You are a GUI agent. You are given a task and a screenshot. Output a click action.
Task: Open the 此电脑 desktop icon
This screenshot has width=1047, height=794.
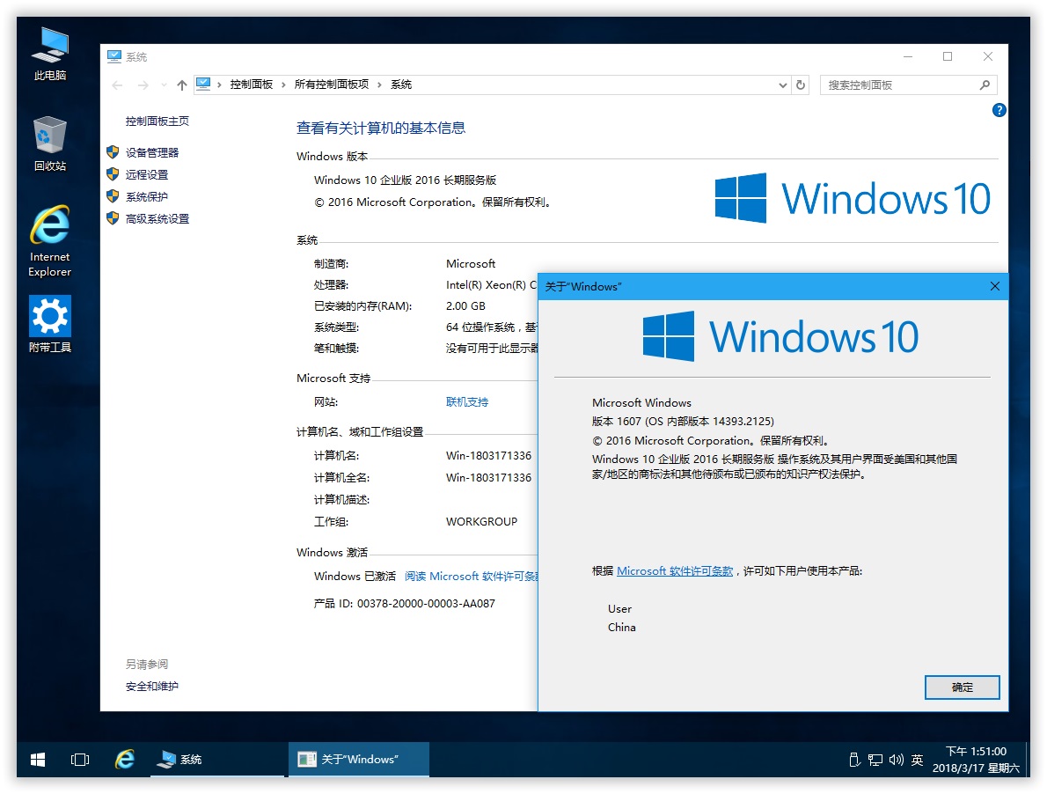(50, 54)
